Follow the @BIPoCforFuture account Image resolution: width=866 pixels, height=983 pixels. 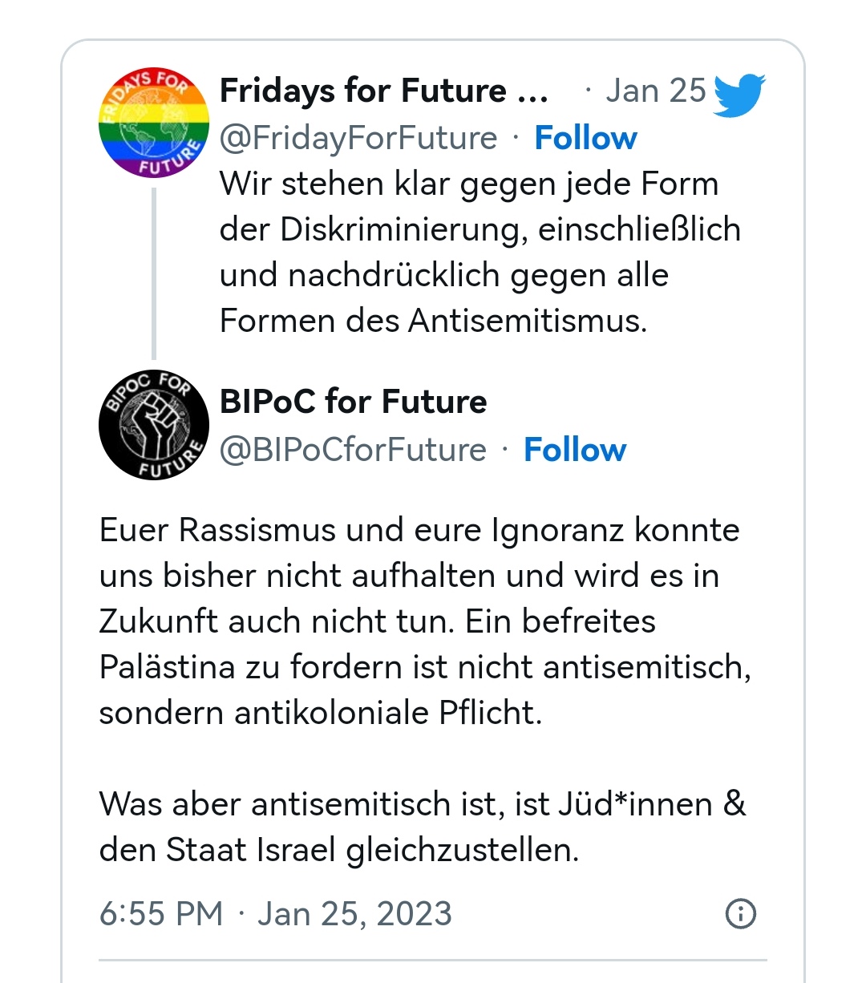575,450
